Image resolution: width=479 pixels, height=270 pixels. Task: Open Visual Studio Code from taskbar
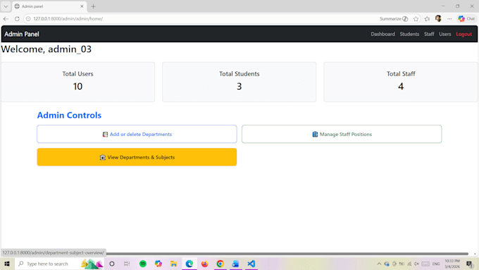click(251, 264)
